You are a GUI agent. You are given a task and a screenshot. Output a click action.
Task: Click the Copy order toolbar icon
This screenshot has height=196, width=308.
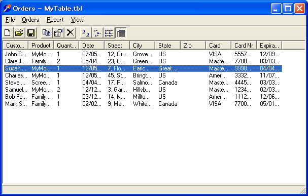[x=47, y=33]
